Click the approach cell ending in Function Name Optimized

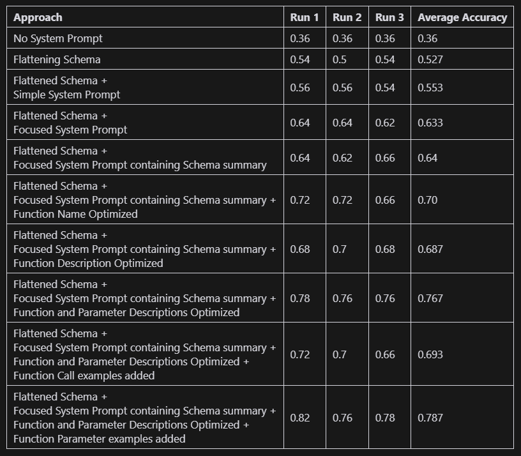coord(144,200)
